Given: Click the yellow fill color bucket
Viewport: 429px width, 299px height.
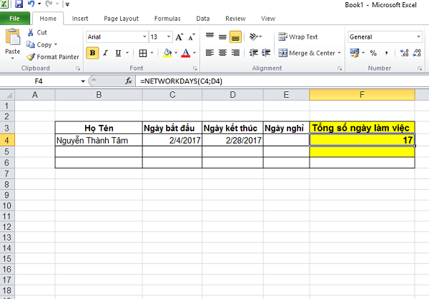Looking at the screenshot, I should click(167, 53).
